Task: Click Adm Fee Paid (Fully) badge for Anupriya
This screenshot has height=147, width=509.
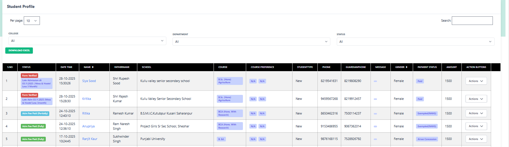Action: (x=33, y=126)
